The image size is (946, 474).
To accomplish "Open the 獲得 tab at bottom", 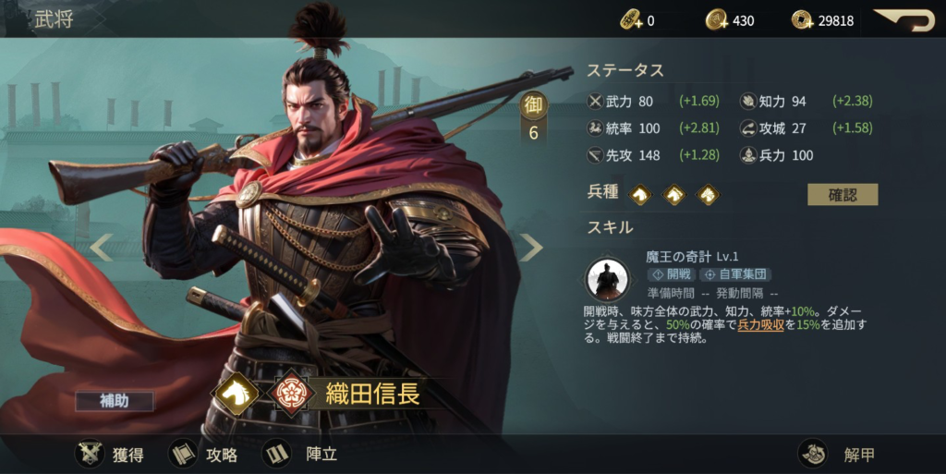I will pyautogui.click(x=110, y=454).
